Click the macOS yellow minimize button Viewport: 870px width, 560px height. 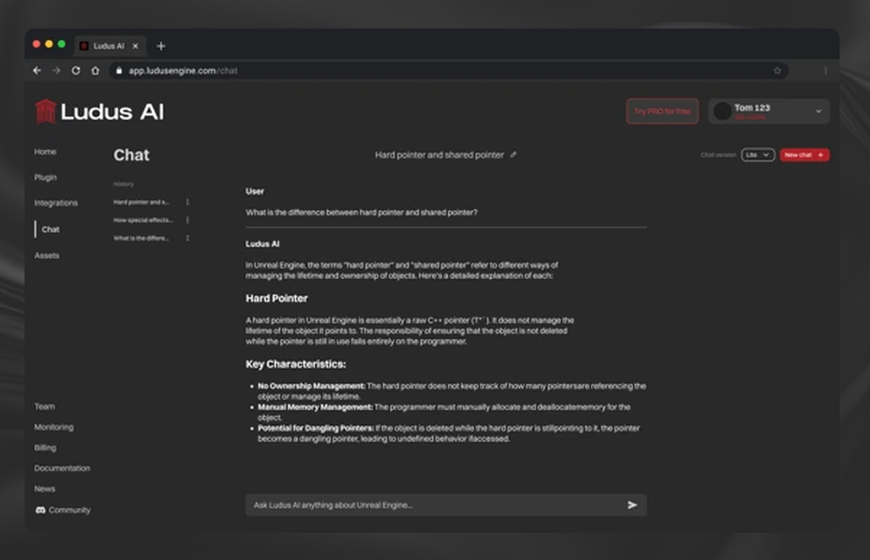click(x=49, y=43)
